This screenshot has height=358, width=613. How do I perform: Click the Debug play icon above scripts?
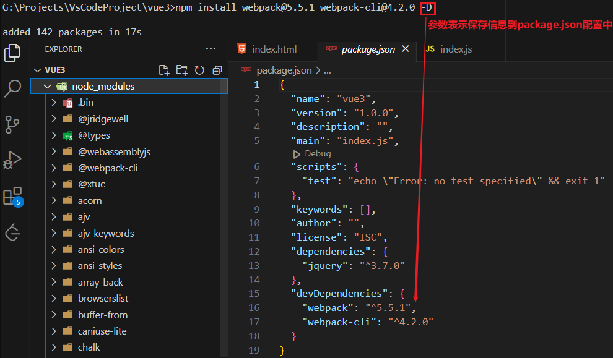(297, 154)
